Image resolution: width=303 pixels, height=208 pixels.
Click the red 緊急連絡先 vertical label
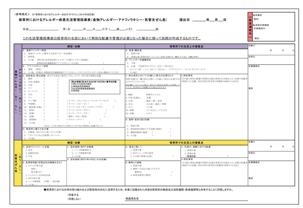tap(250, 27)
